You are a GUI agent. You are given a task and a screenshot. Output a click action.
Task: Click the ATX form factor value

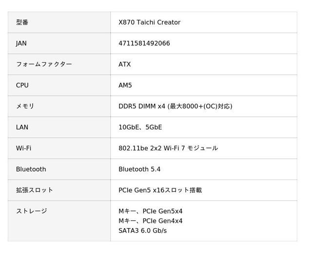(125, 64)
